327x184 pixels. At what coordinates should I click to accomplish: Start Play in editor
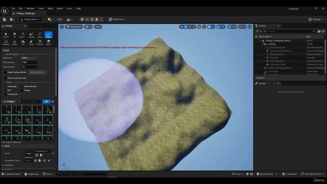[x=82, y=19]
